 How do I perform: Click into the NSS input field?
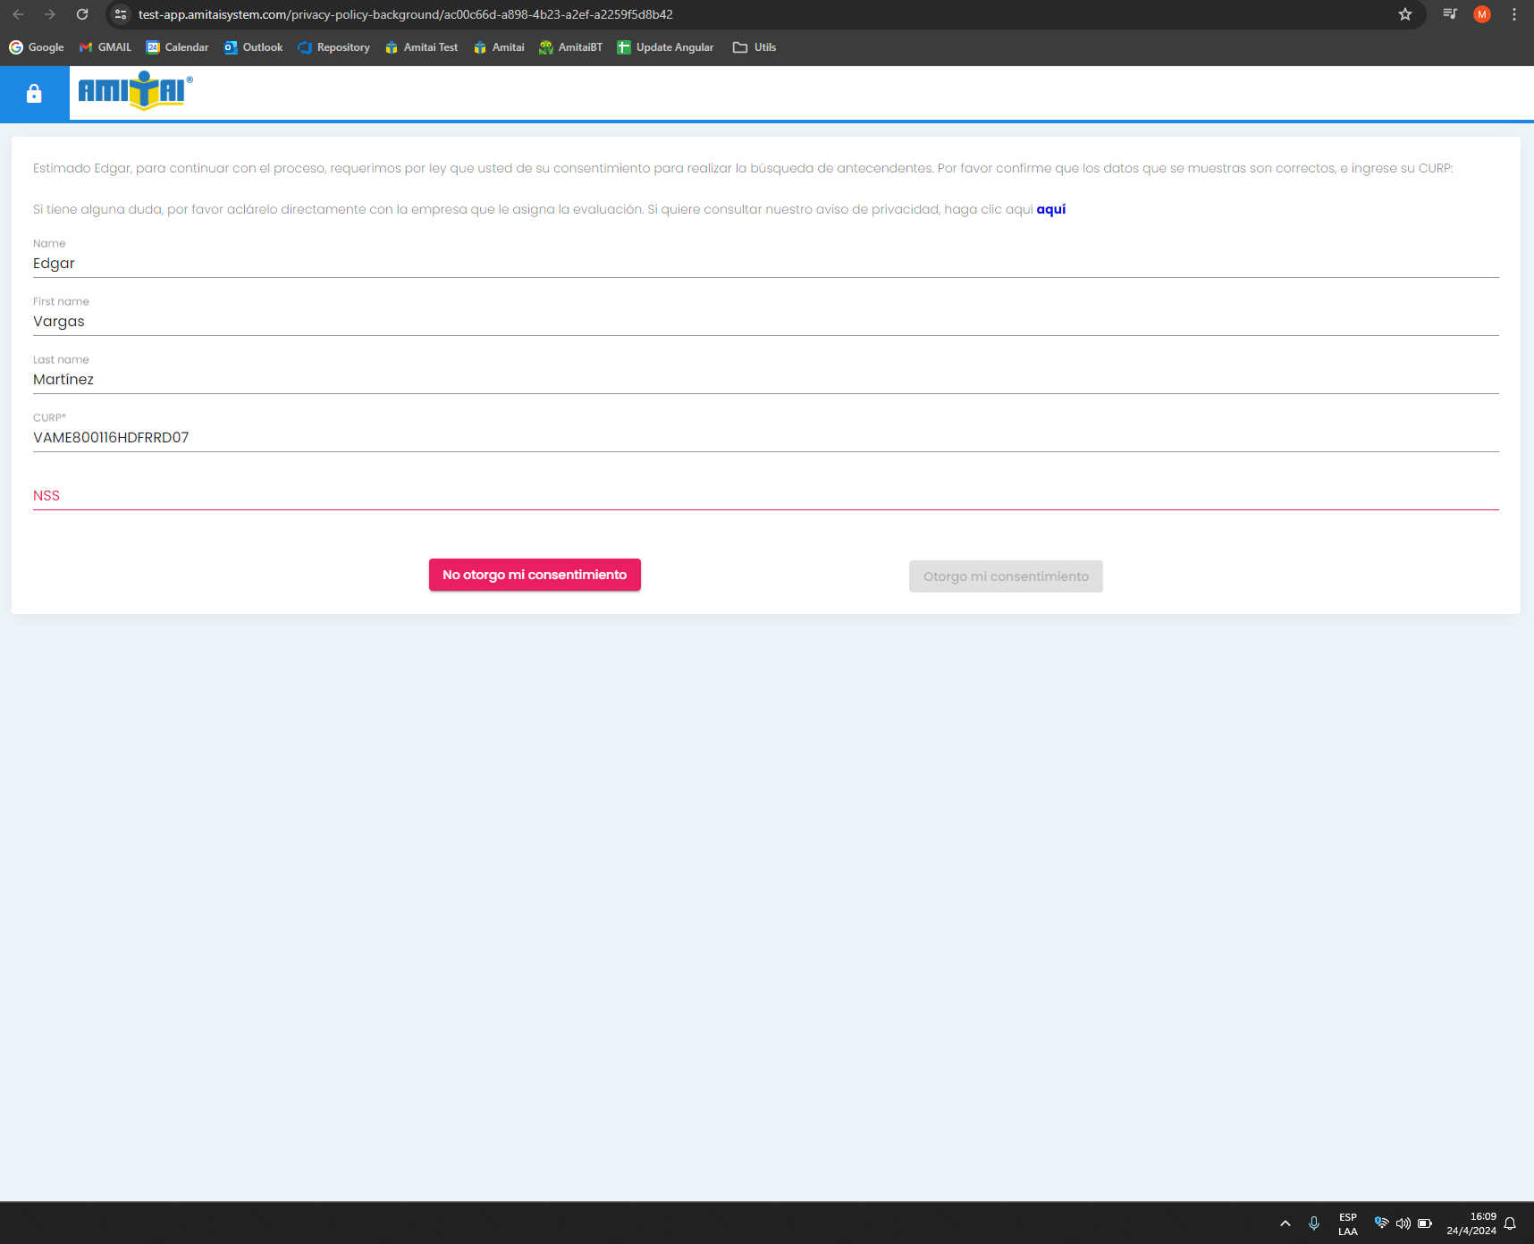click(765, 495)
